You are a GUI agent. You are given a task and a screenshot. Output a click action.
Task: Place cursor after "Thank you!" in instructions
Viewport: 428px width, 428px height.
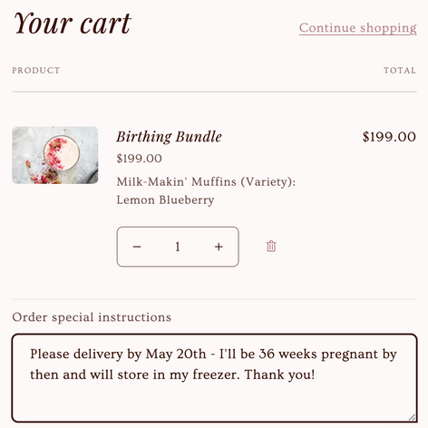click(316, 374)
